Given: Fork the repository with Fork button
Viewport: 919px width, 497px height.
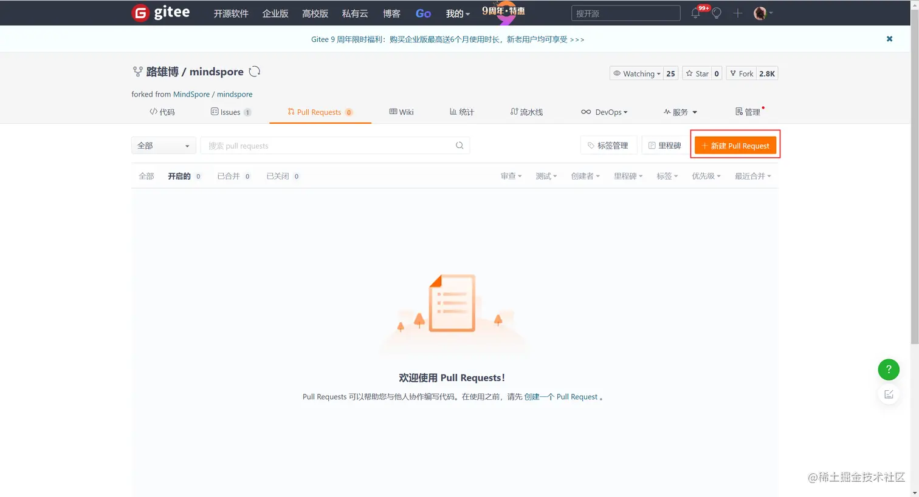Looking at the screenshot, I should [x=742, y=73].
